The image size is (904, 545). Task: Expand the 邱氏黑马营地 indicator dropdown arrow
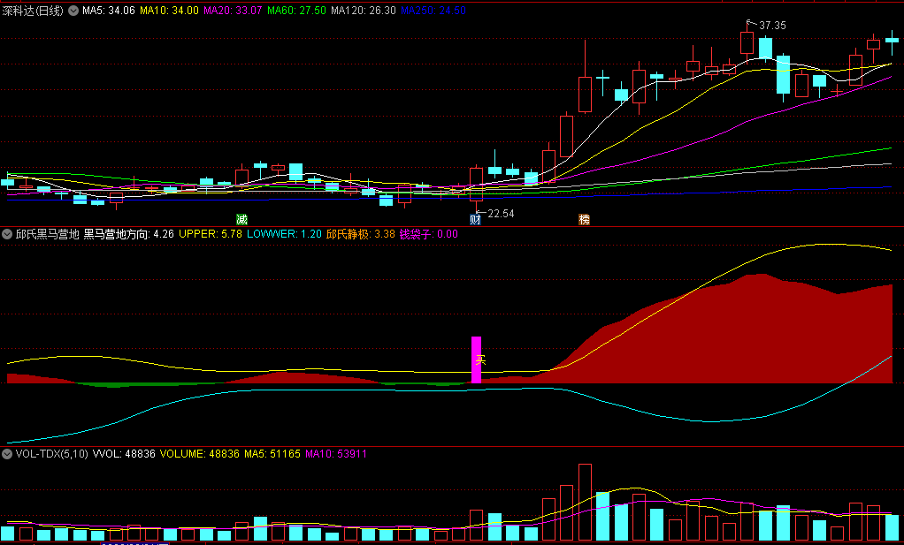[7, 234]
